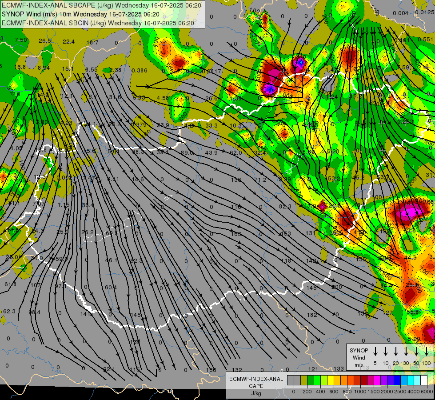Click the 62.0 value on the map
The width and height of the screenshot is (435, 400).
click(x=236, y=153)
